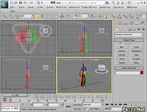The height and width of the screenshot is (112, 147).
Task: Click the New Scene icon
Action: 11,3
